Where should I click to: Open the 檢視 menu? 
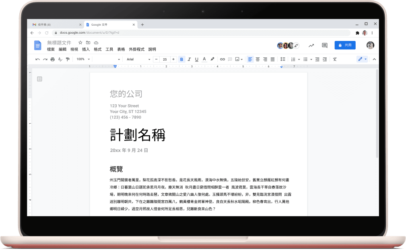[74, 49]
